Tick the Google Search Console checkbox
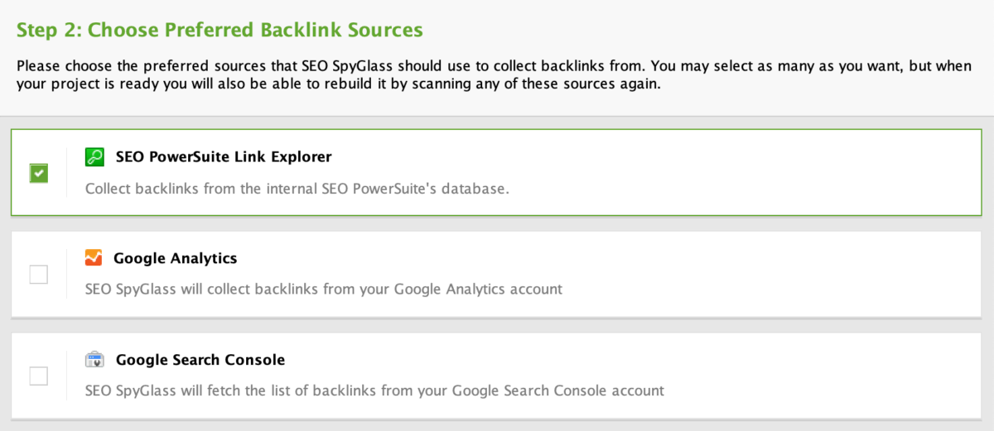Viewport: 994px width, 431px height. pos(39,376)
